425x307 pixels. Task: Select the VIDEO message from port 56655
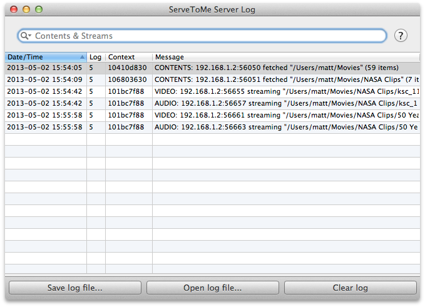point(287,91)
